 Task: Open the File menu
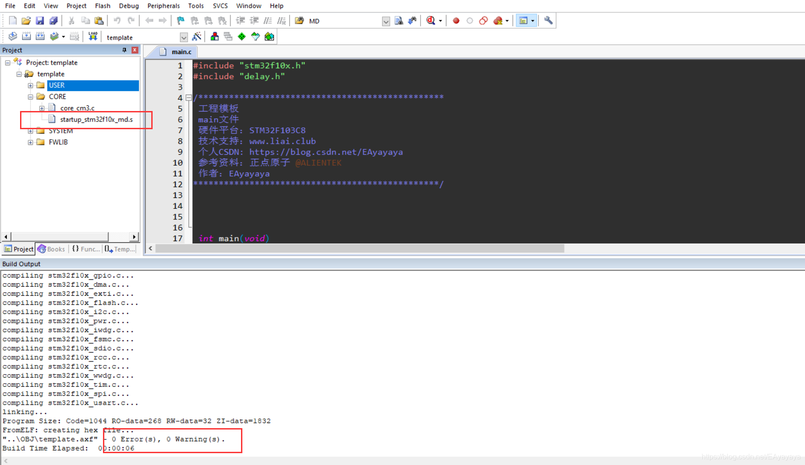pyautogui.click(x=10, y=6)
